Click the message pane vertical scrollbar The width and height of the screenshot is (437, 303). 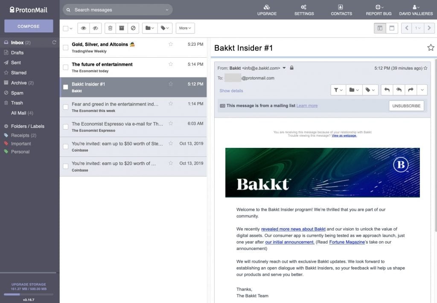tap(436, 145)
